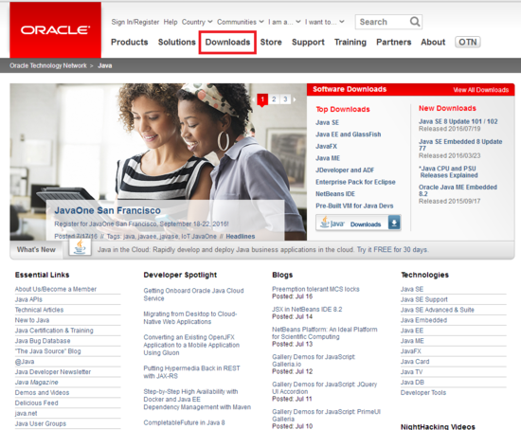This screenshot has height=430, width=521.
Task: Expand the Country dropdown
Action: (x=197, y=22)
